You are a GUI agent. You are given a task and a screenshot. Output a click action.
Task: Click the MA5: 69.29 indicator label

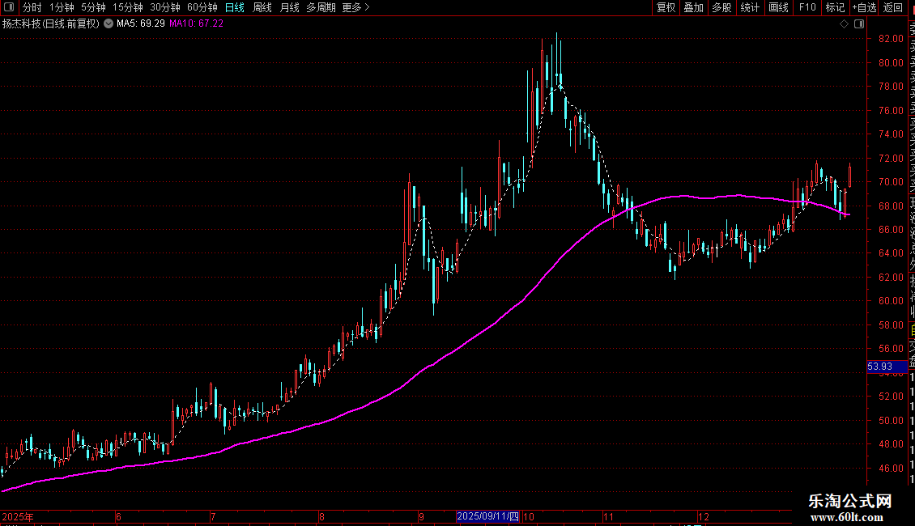(141, 23)
